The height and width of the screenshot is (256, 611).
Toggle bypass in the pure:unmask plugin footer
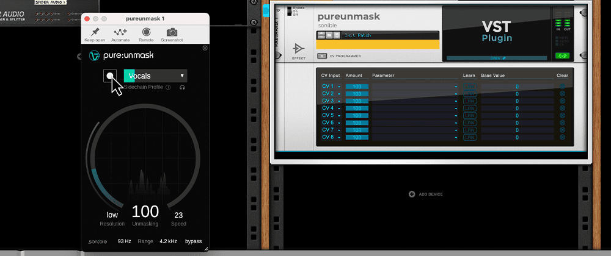pyautogui.click(x=193, y=241)
